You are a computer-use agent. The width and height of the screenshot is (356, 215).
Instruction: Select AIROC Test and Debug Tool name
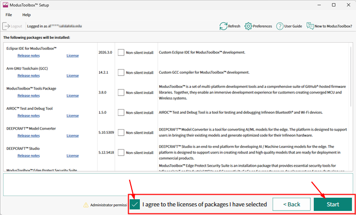pyautogui.click(x=29, y=108)
